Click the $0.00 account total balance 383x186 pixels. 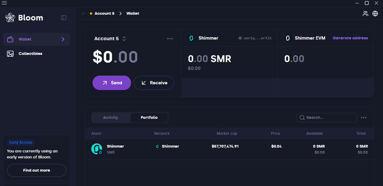click(x=115, y=57)
